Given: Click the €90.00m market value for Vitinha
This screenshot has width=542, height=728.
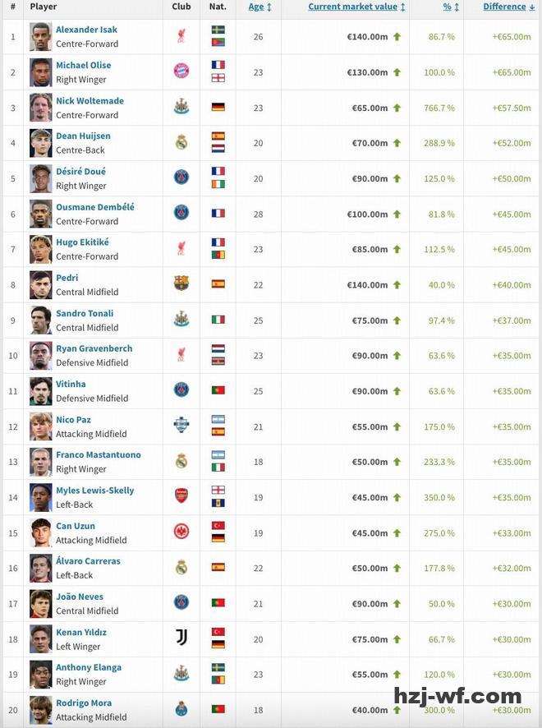Looking at the screenshot, I should click(x=370, y=390).
